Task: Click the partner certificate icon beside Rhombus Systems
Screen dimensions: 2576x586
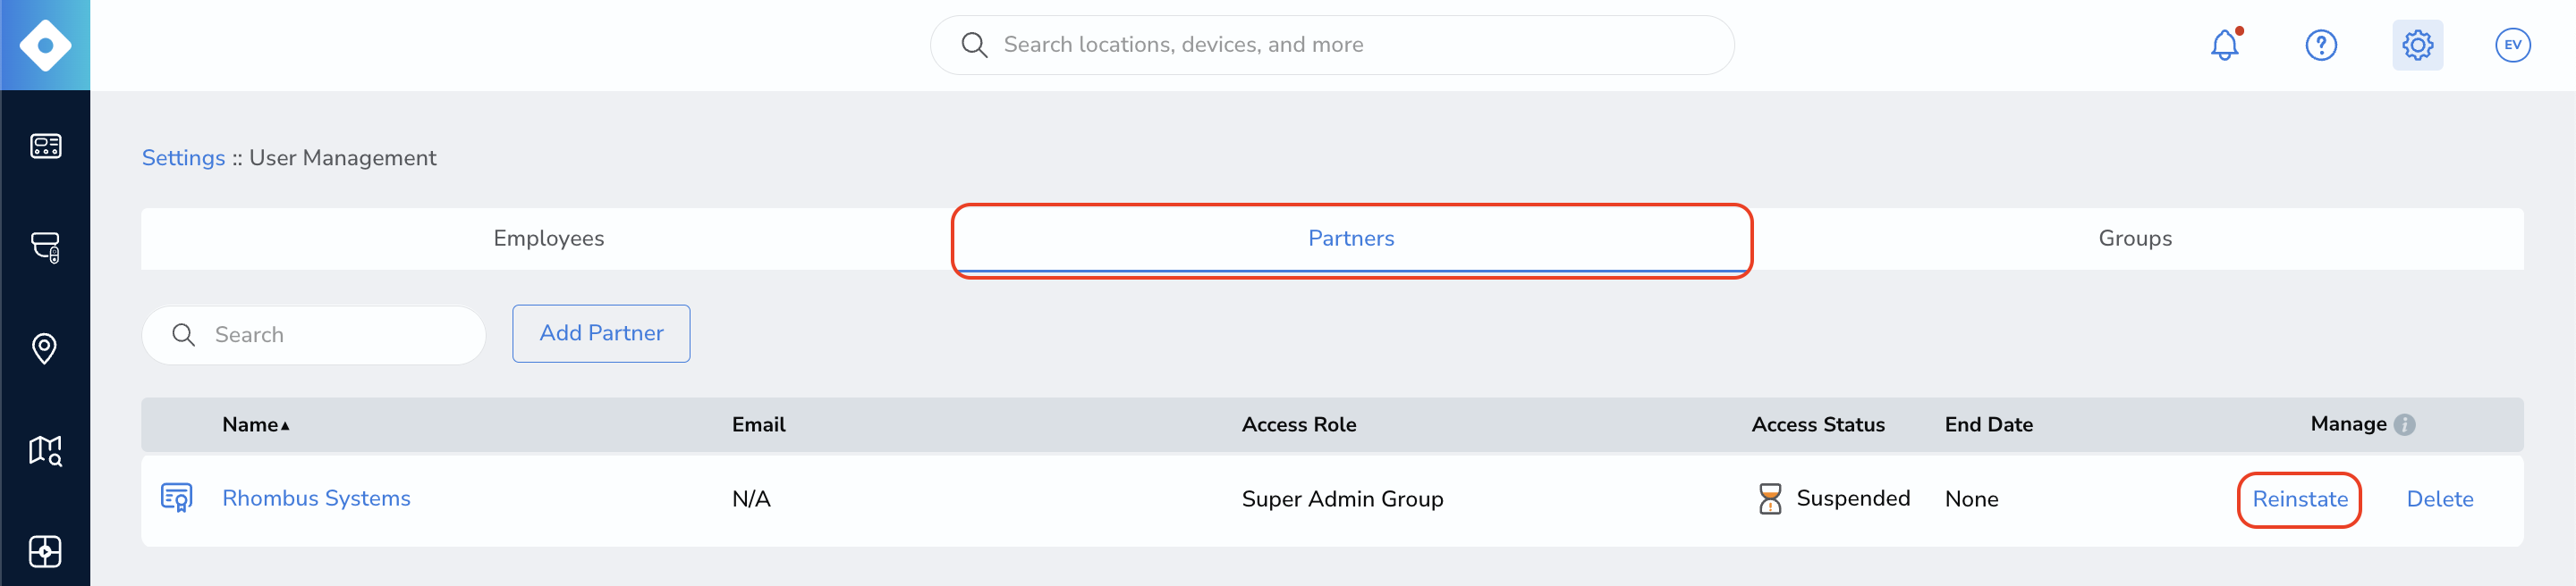Action: pyautogui.click(x=177, y=498)
